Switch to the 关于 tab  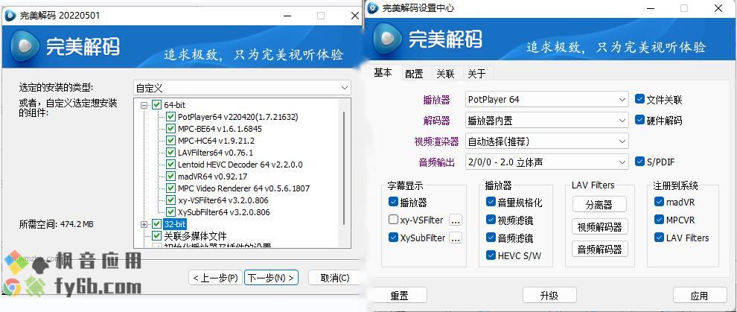click(x=476, y=74)
